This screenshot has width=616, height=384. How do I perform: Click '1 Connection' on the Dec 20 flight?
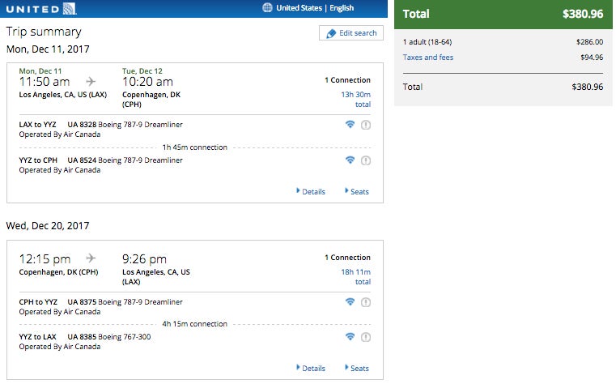coord(348,258)
